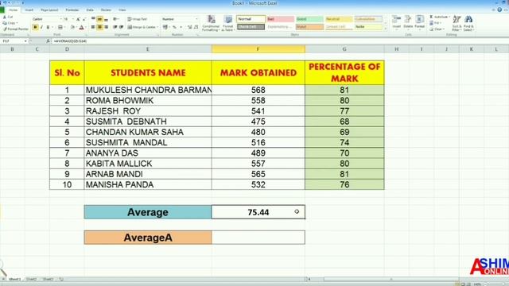509x286 pixels.
Task: Click the Name Box showing F17
Action: click(x=14, y=41)
